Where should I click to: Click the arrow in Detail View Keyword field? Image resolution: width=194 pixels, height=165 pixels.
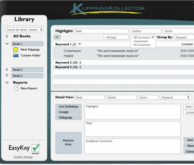(189, 97)
